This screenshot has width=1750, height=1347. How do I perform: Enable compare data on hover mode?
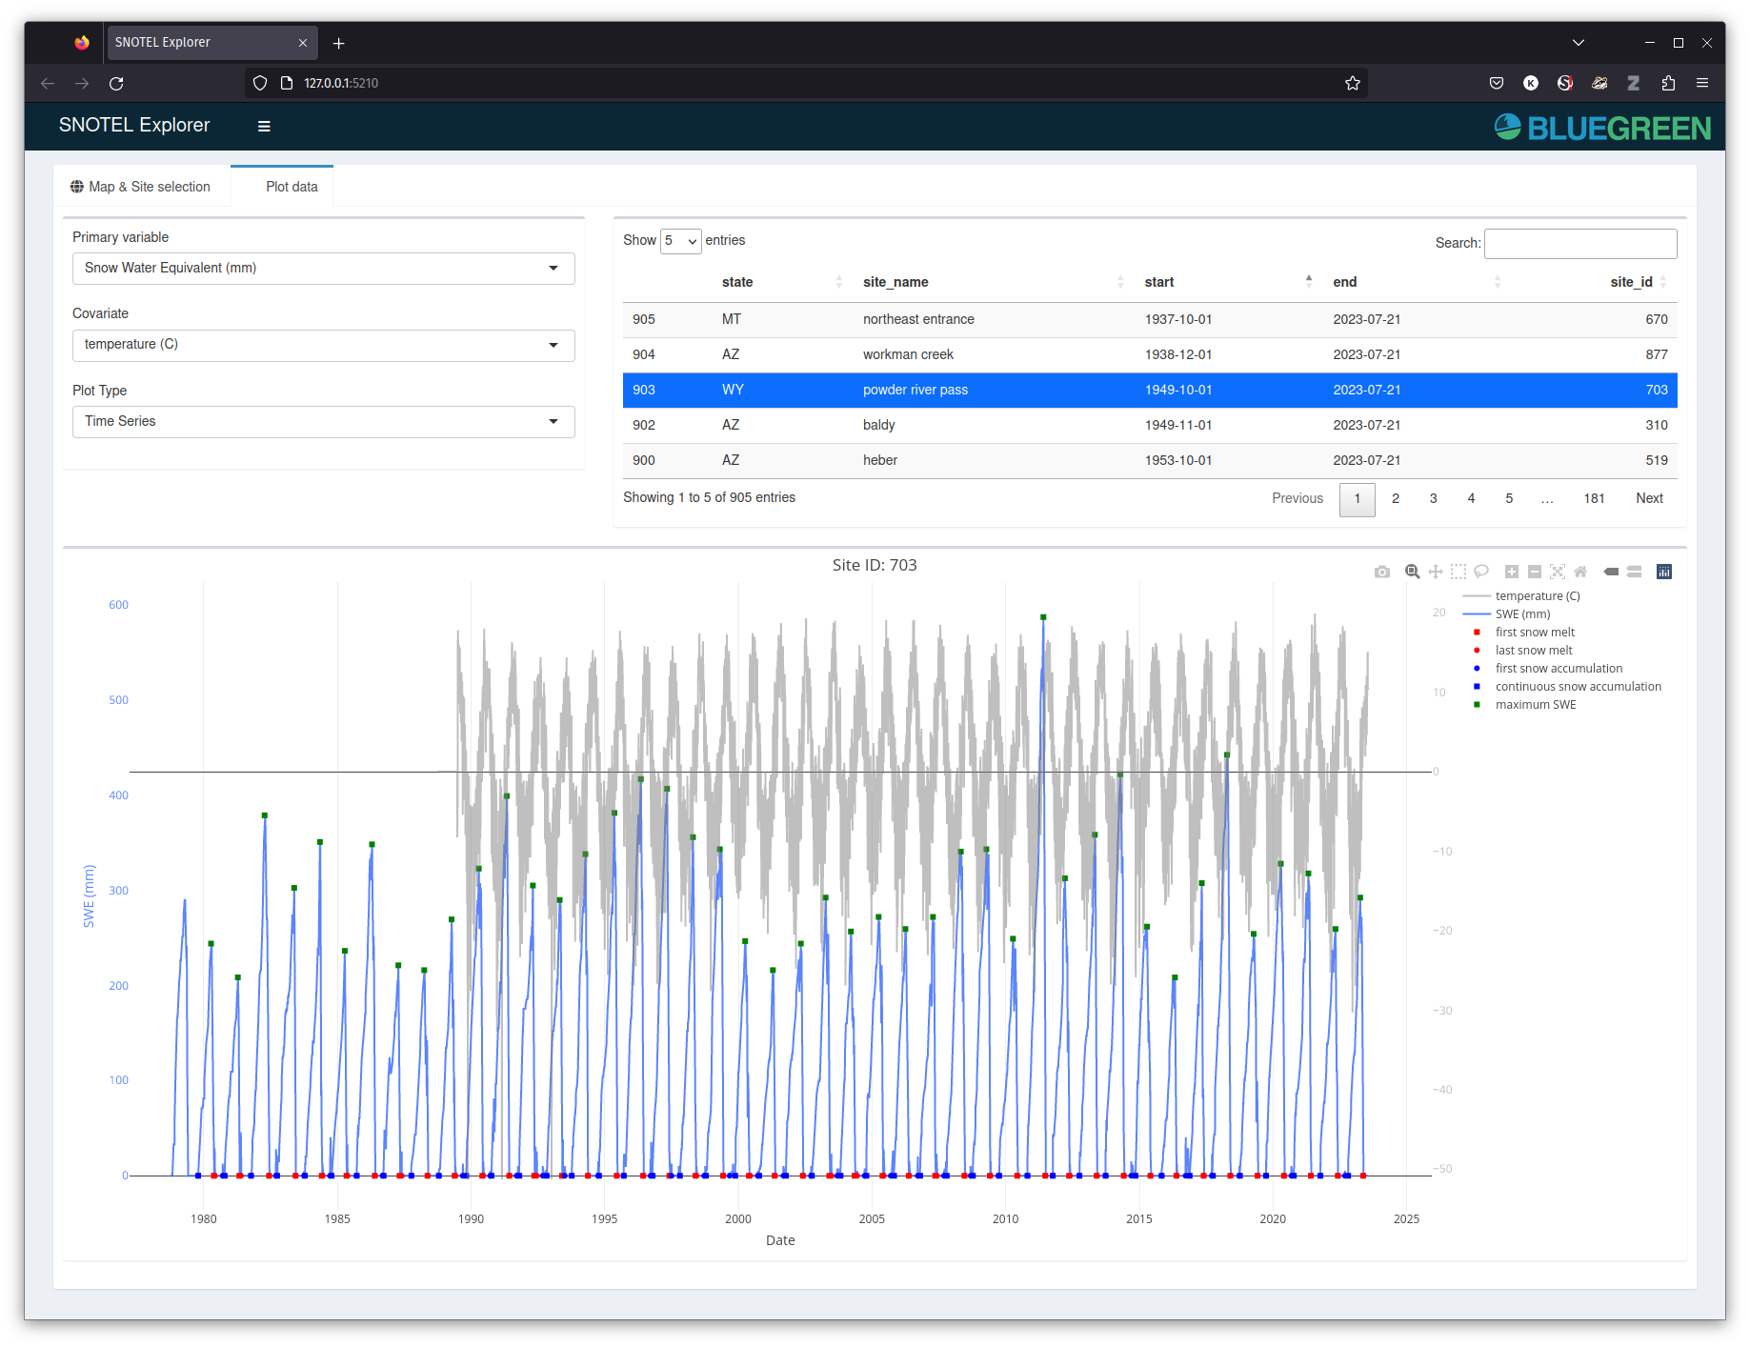point(1635,572)
